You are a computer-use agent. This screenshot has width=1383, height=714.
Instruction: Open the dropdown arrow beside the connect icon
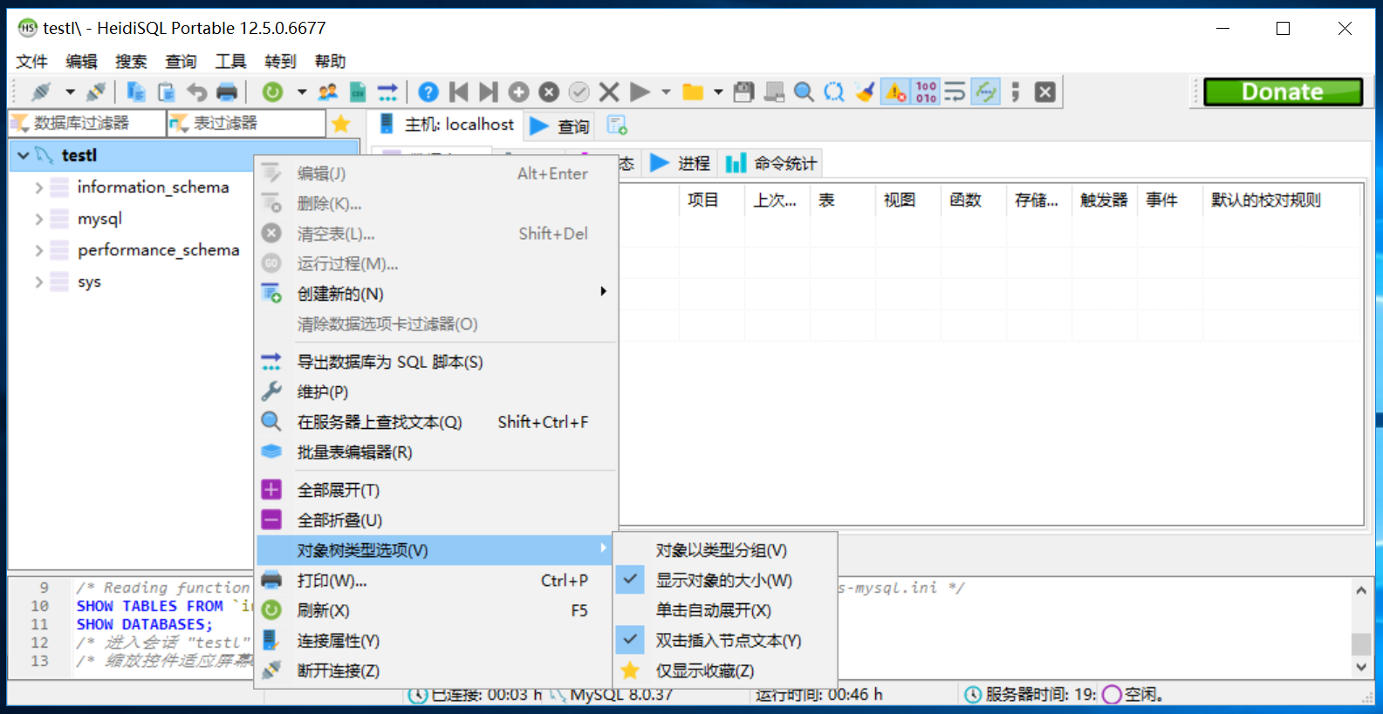70,92
